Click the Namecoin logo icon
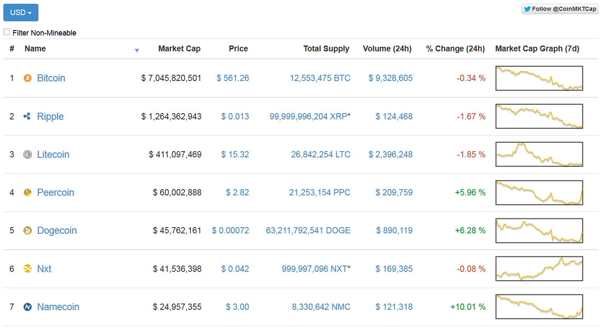The width and height of the screenshot is (603, 329). pyautogui.click(x=28, y=307)
